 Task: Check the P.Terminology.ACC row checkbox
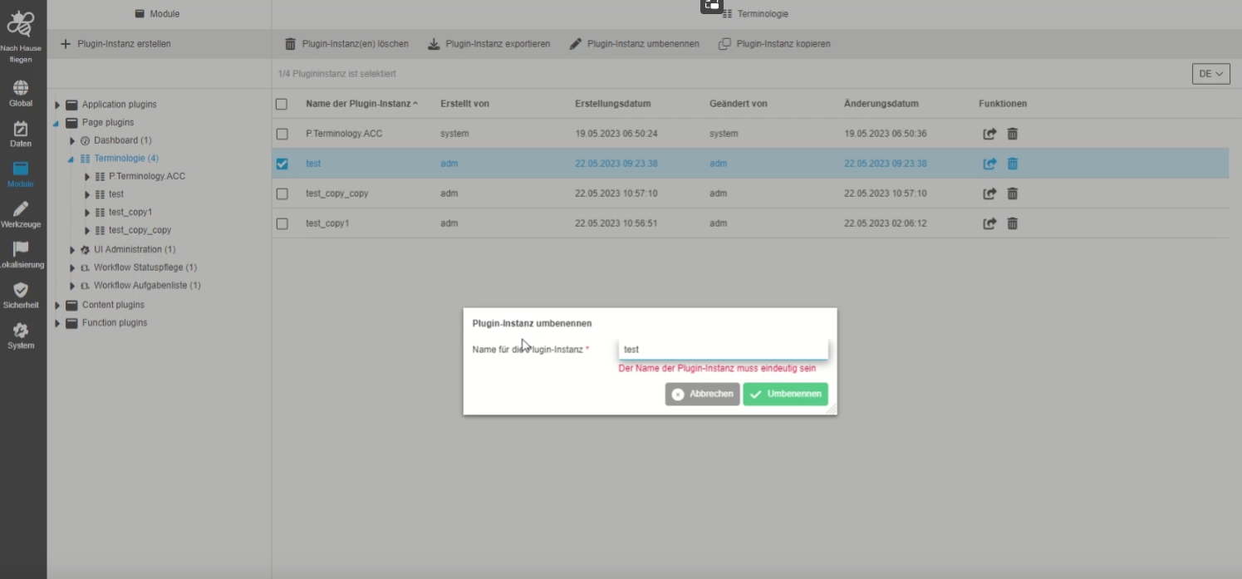pos(282,134)
